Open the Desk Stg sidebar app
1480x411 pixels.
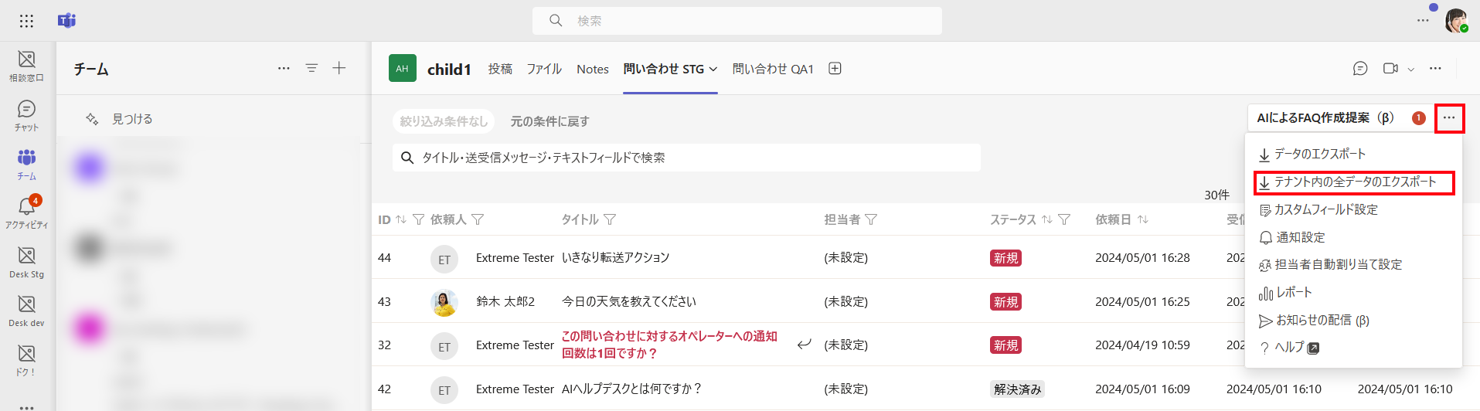point(26,262)
